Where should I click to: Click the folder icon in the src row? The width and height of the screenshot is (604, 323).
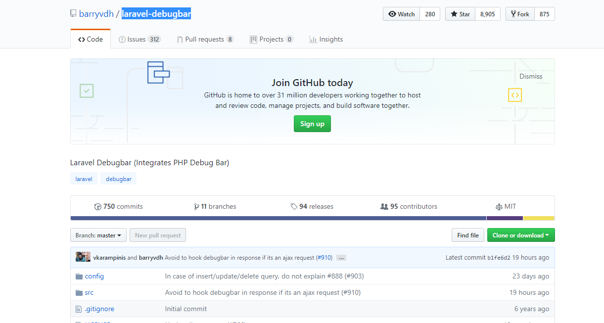[79, 293]
